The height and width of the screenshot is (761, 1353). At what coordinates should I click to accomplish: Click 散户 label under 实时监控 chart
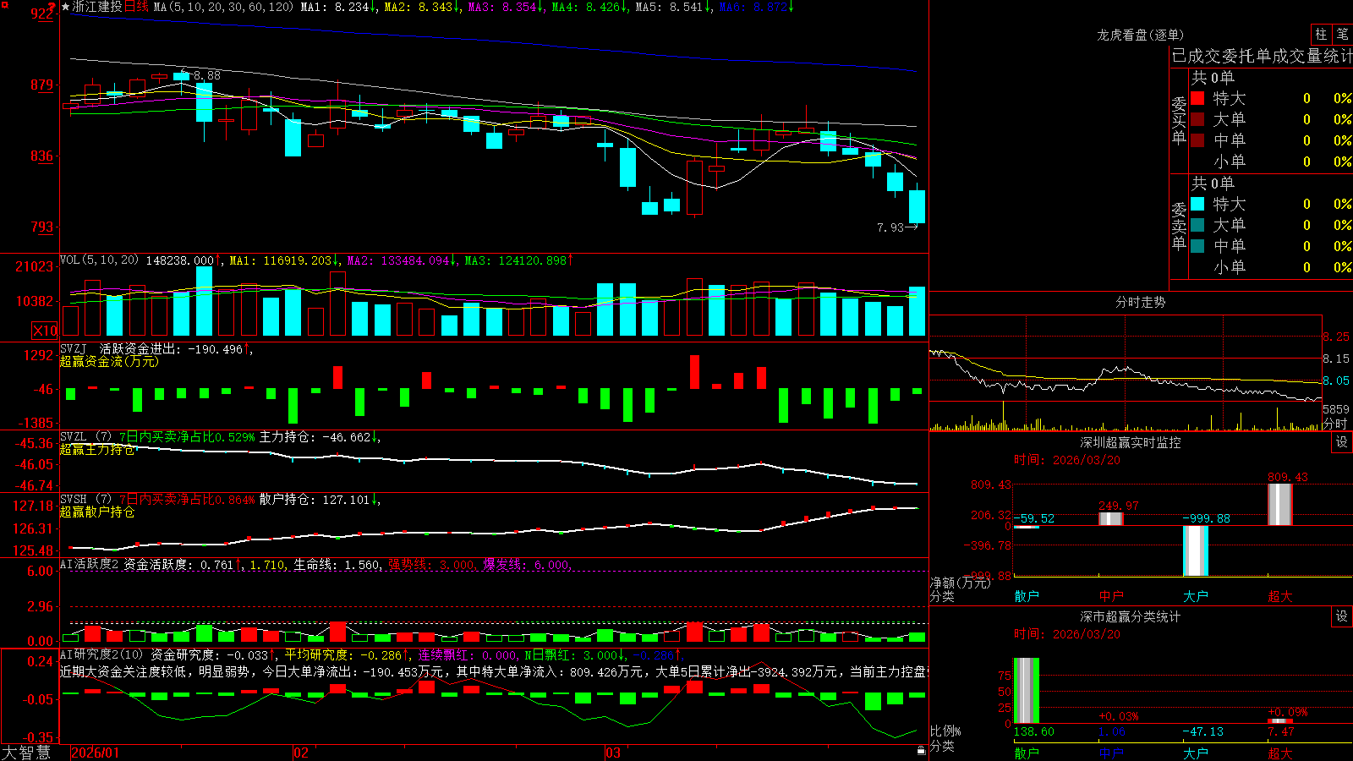click(x=1027, y=596)
